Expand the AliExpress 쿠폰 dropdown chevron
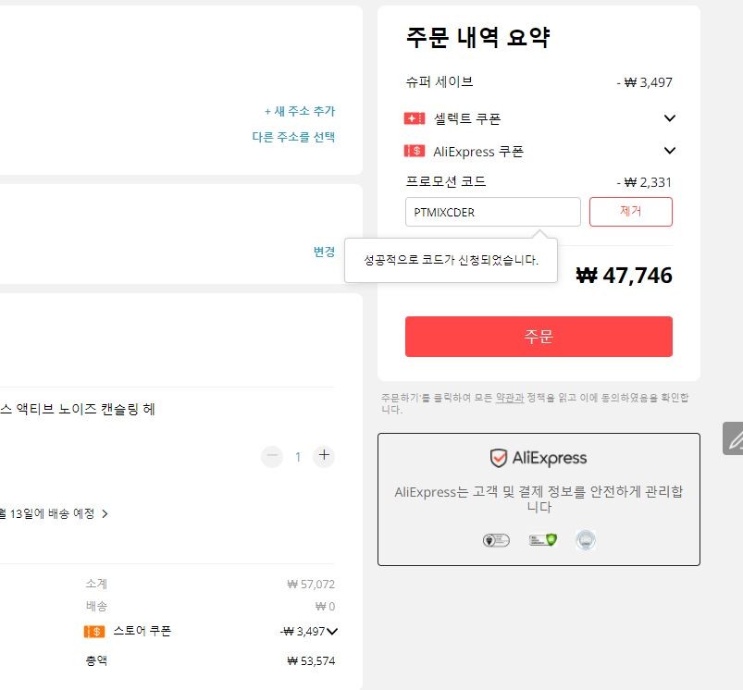 [x=670, y=151]
